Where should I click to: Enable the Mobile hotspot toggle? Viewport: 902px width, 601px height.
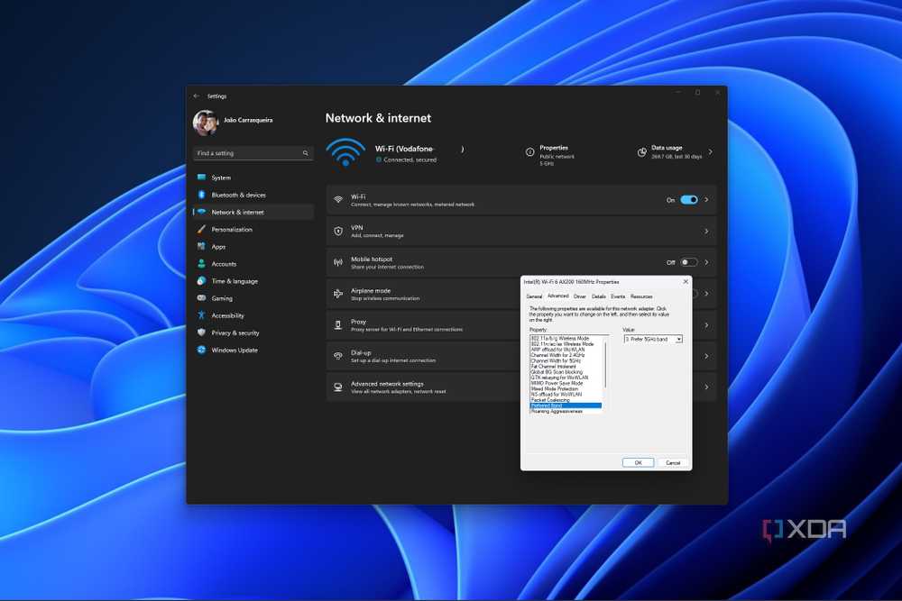(689, 262)
